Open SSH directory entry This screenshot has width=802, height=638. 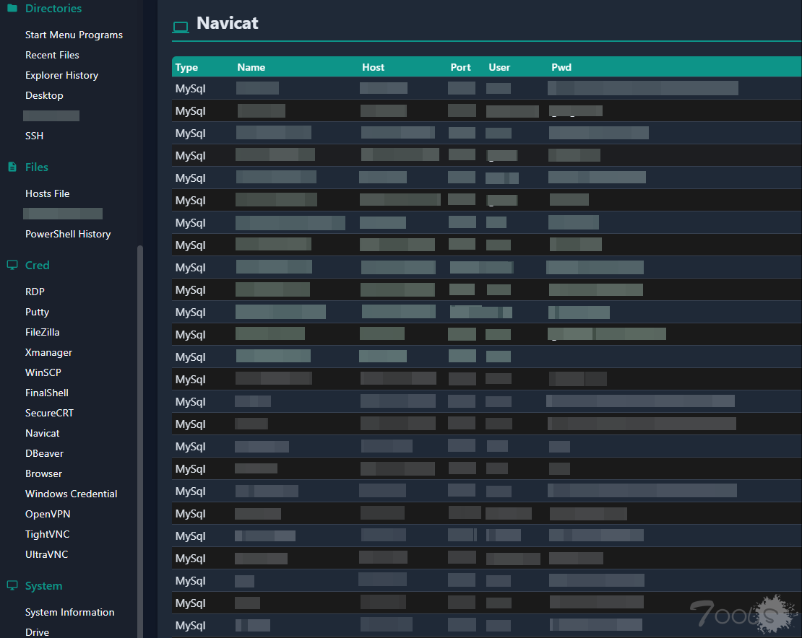34,136
